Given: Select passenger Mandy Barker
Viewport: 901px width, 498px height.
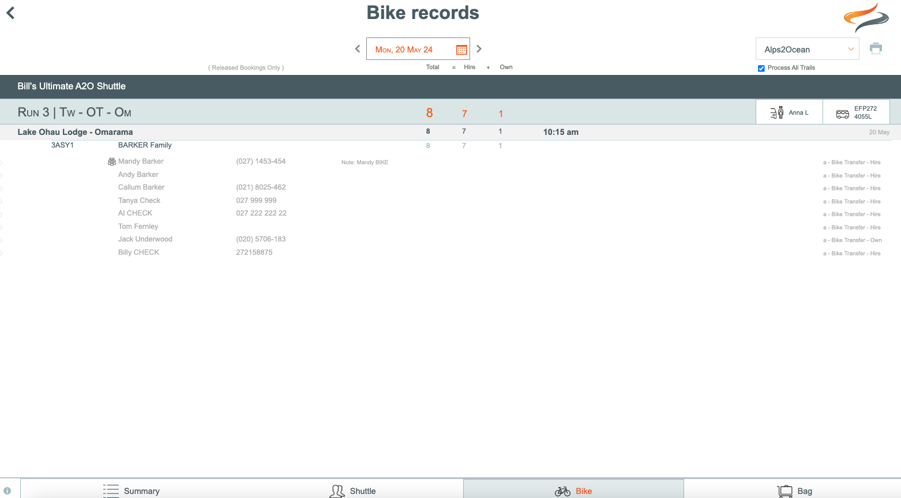Looking at the screenshot, I should click(x=141, y=161).
